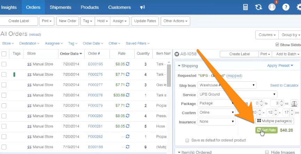Image resolution: width=301 pixels, height=154 pixels.
Task: Open the Apply Preset dropdown
Action: (280, 66)
